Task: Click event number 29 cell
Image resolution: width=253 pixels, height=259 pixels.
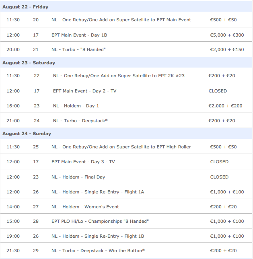Action: [x=36, y=251]
